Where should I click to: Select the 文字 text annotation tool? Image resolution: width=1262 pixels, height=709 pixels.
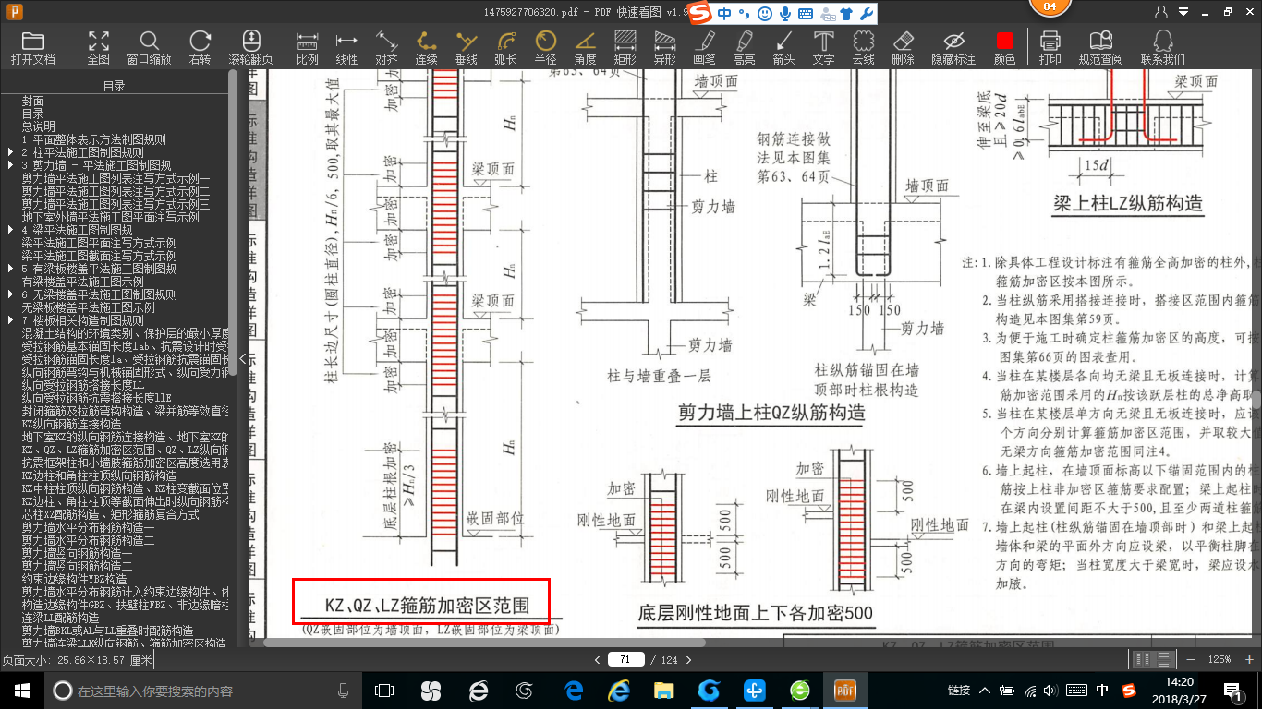pyautogui.click(x=823, y=47)
